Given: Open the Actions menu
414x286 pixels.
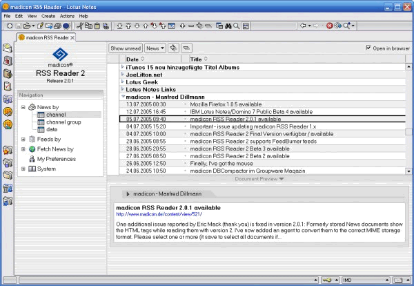Looking at the screenshot, I should point(67,16).
